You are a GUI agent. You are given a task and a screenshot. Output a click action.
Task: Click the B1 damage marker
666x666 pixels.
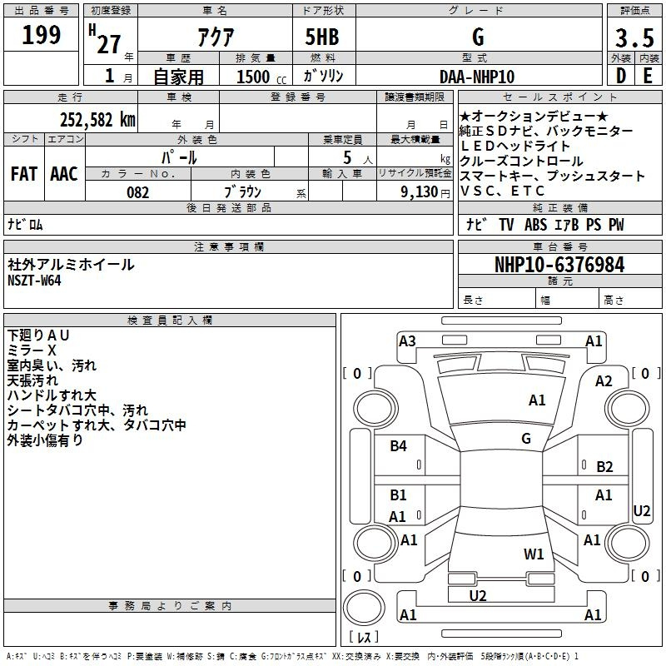399,495
